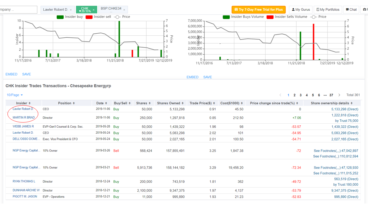Click the Try 7-Day Free Trial button

tap(259, 9)
